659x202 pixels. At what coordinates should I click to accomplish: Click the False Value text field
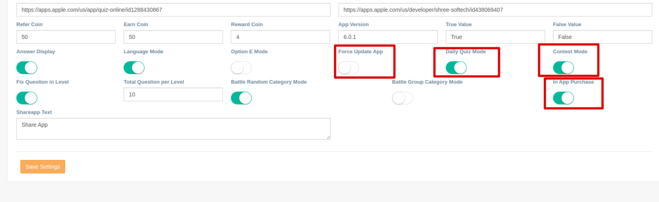(602, 37)
